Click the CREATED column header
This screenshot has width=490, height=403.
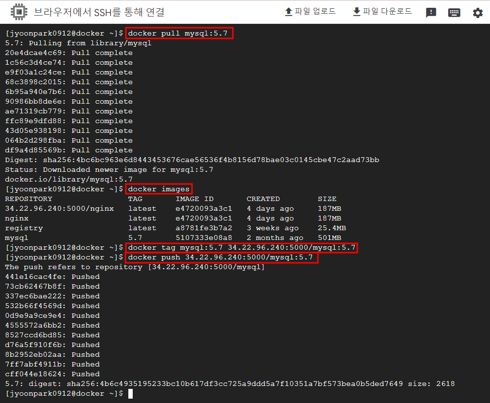[x=263, y=199]
